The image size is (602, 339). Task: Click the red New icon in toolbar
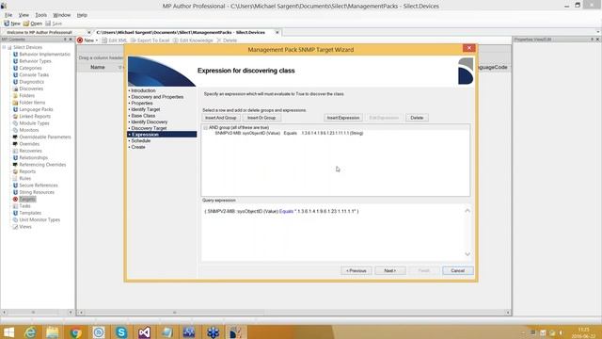80,40
